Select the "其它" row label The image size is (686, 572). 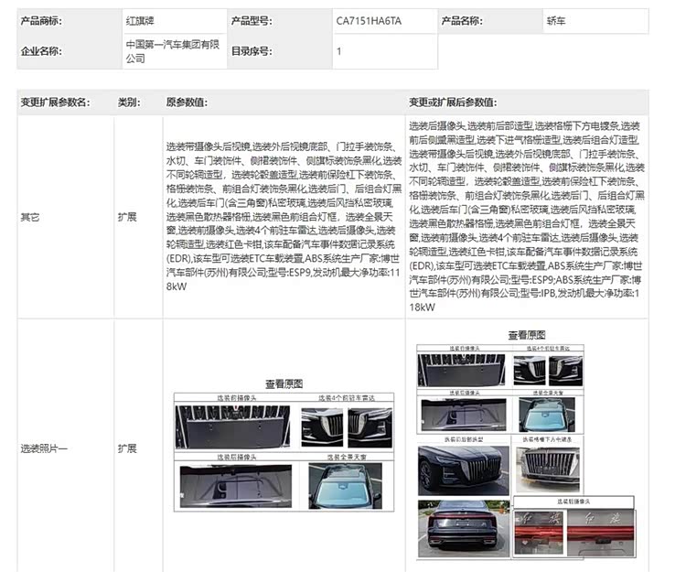coord(30,218)
